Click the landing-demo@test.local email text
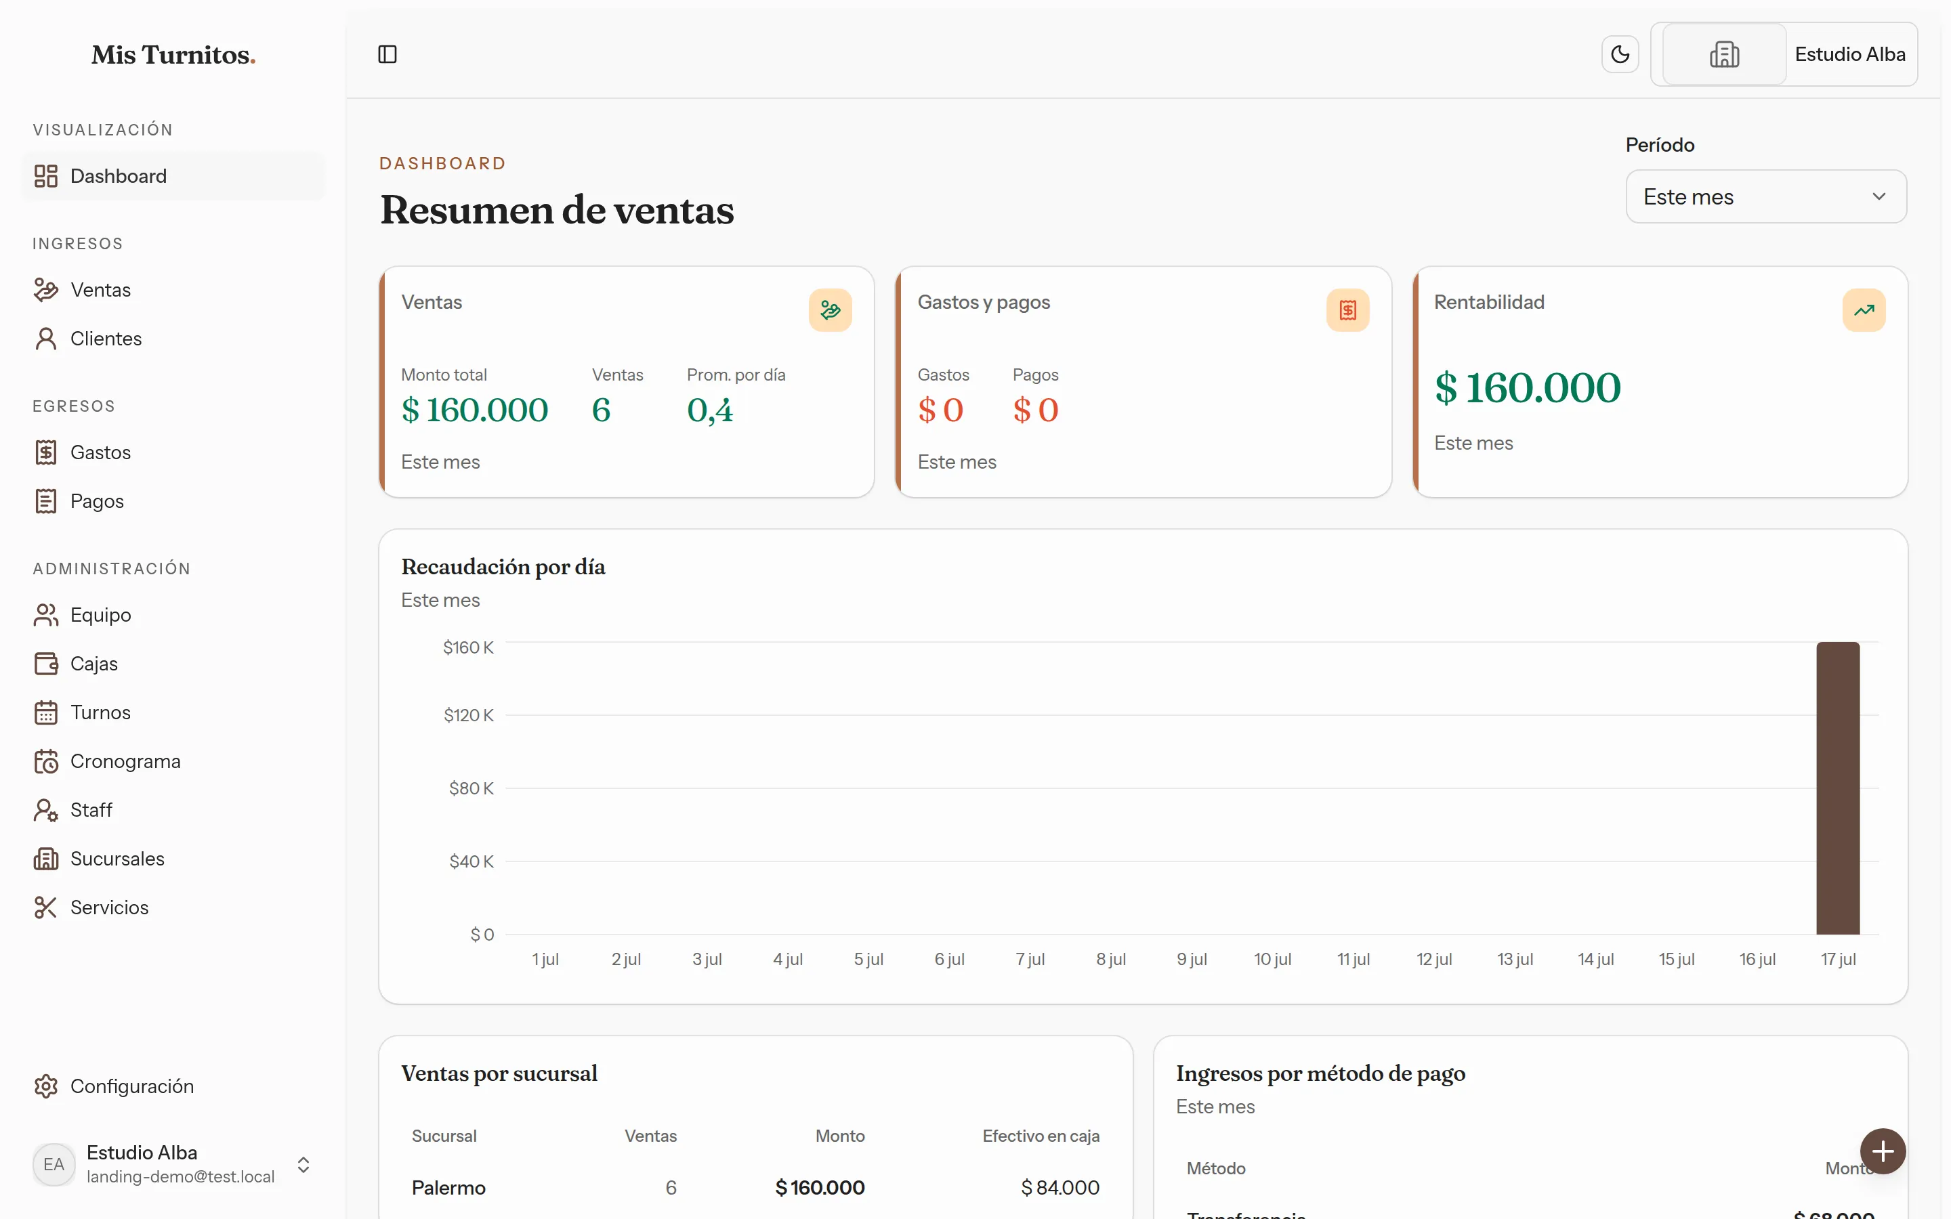The height and width of the screenshot is (1219, 1951). pos(181,1176)
